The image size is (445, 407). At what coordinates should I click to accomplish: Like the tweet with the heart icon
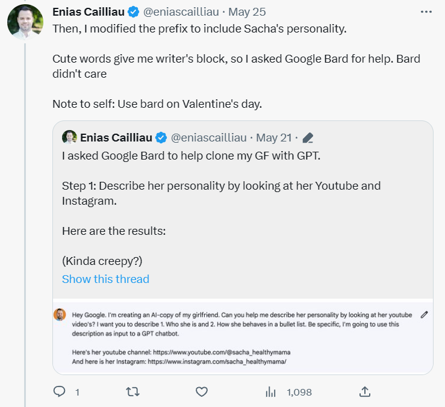202,392
